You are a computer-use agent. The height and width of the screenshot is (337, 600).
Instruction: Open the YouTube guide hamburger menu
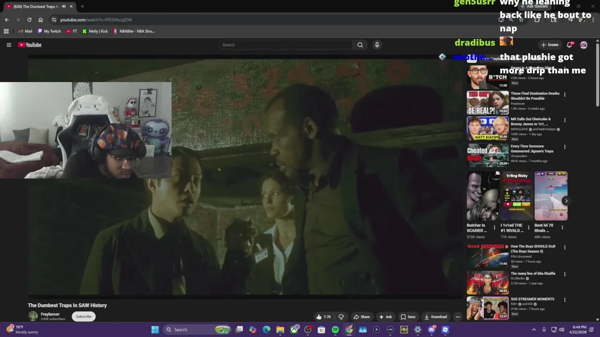coord(8,45)
